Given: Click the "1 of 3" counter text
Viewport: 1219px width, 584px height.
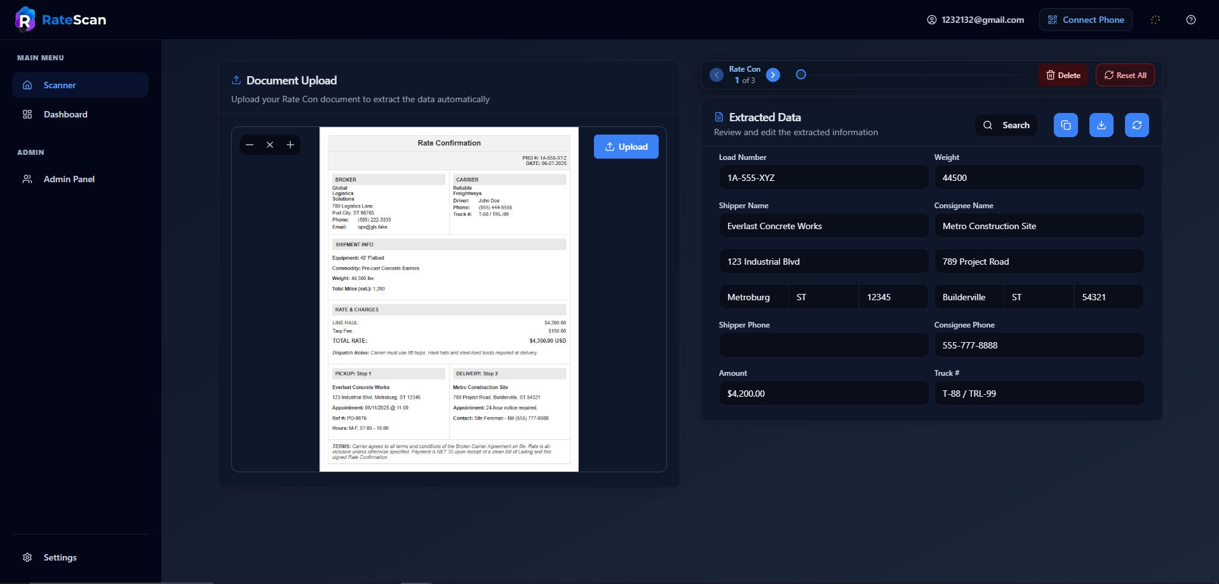Looking at the screenshot, I should click(744, 81).
